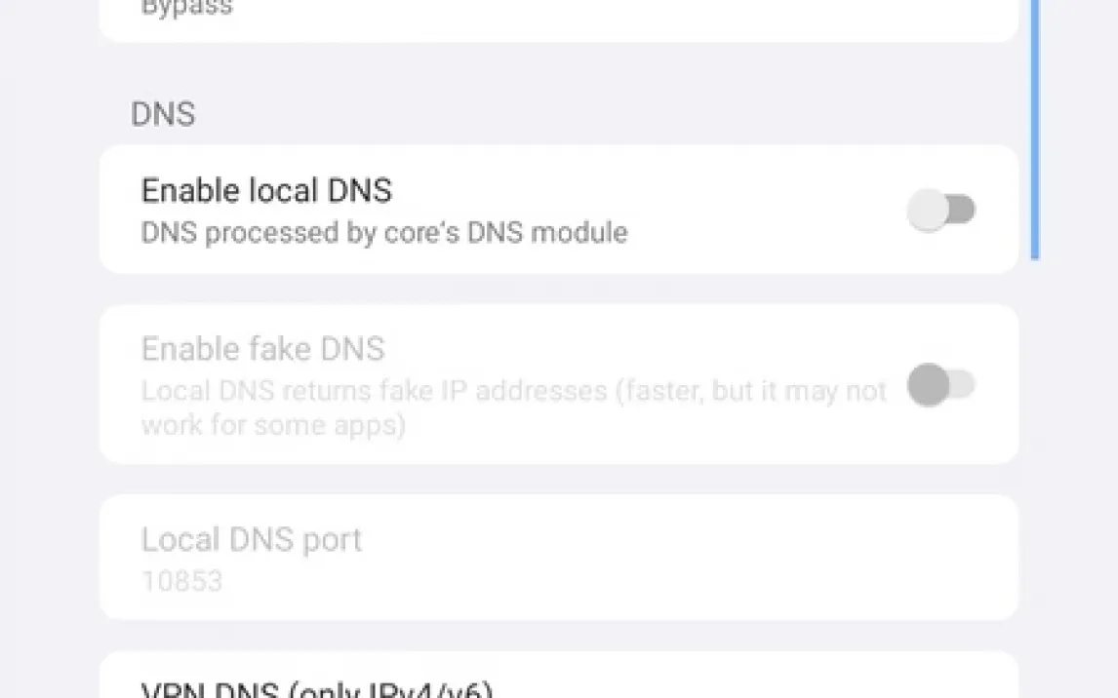Open the Local DNS port setting
Viewport: 1118px width, 698px height.
pos(252,540)
